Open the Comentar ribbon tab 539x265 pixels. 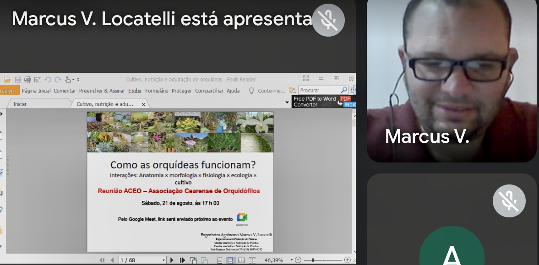coord(65,91)
